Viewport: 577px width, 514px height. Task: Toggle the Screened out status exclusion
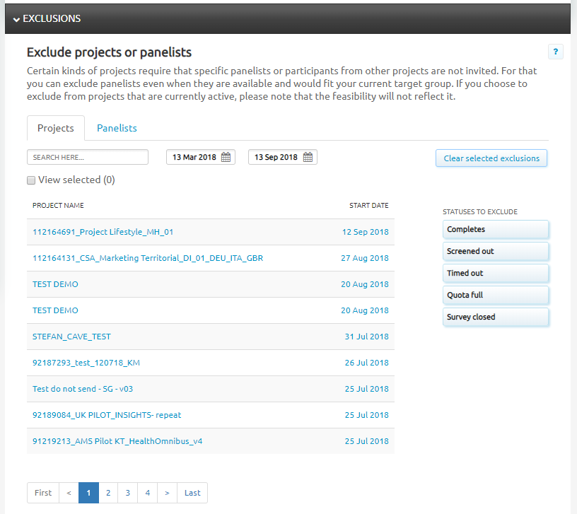[x=496, y=252]
